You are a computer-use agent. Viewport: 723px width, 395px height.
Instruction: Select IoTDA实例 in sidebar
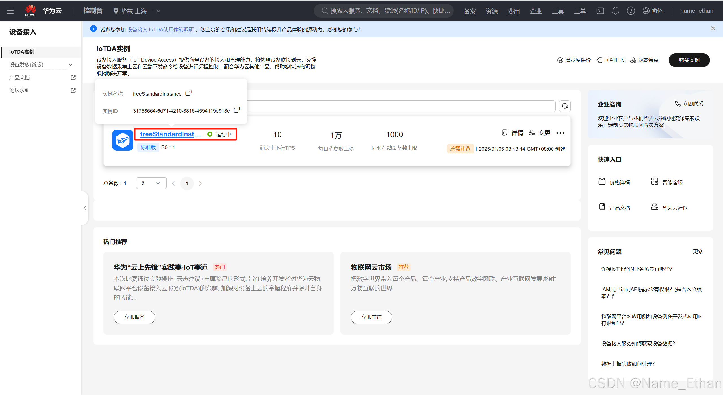click(x=22, y=52)
